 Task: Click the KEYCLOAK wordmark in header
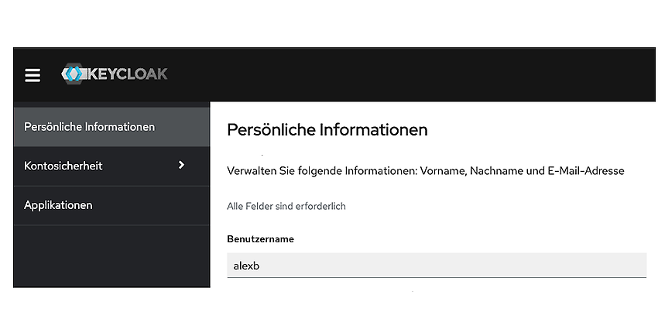(128, 74)
